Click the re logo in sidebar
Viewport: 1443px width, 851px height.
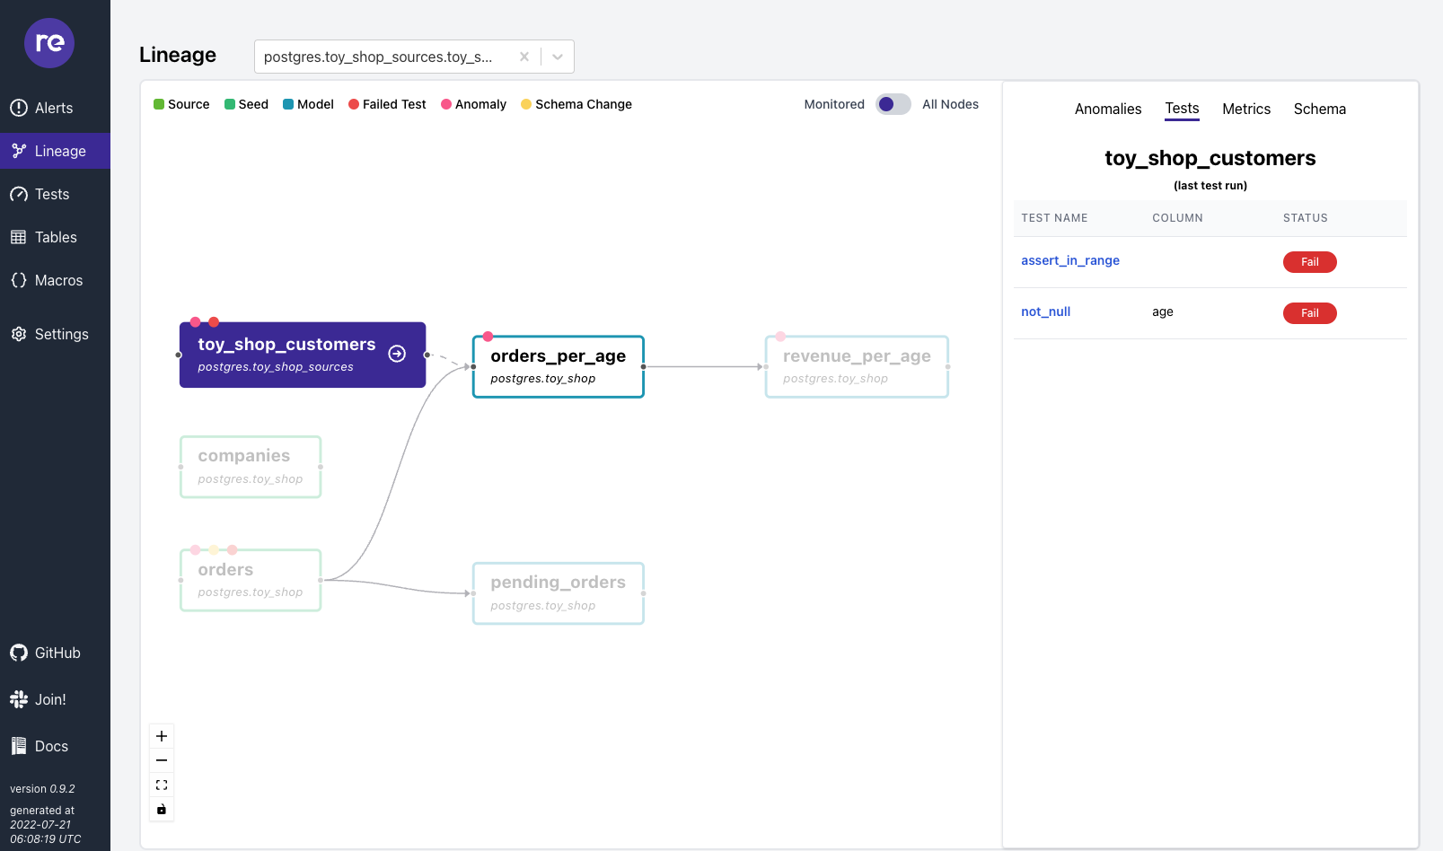[x=49, y=43]
